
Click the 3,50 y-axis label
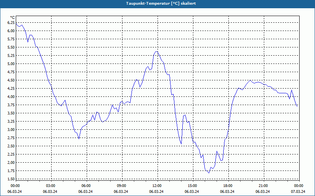click(11, 113)
